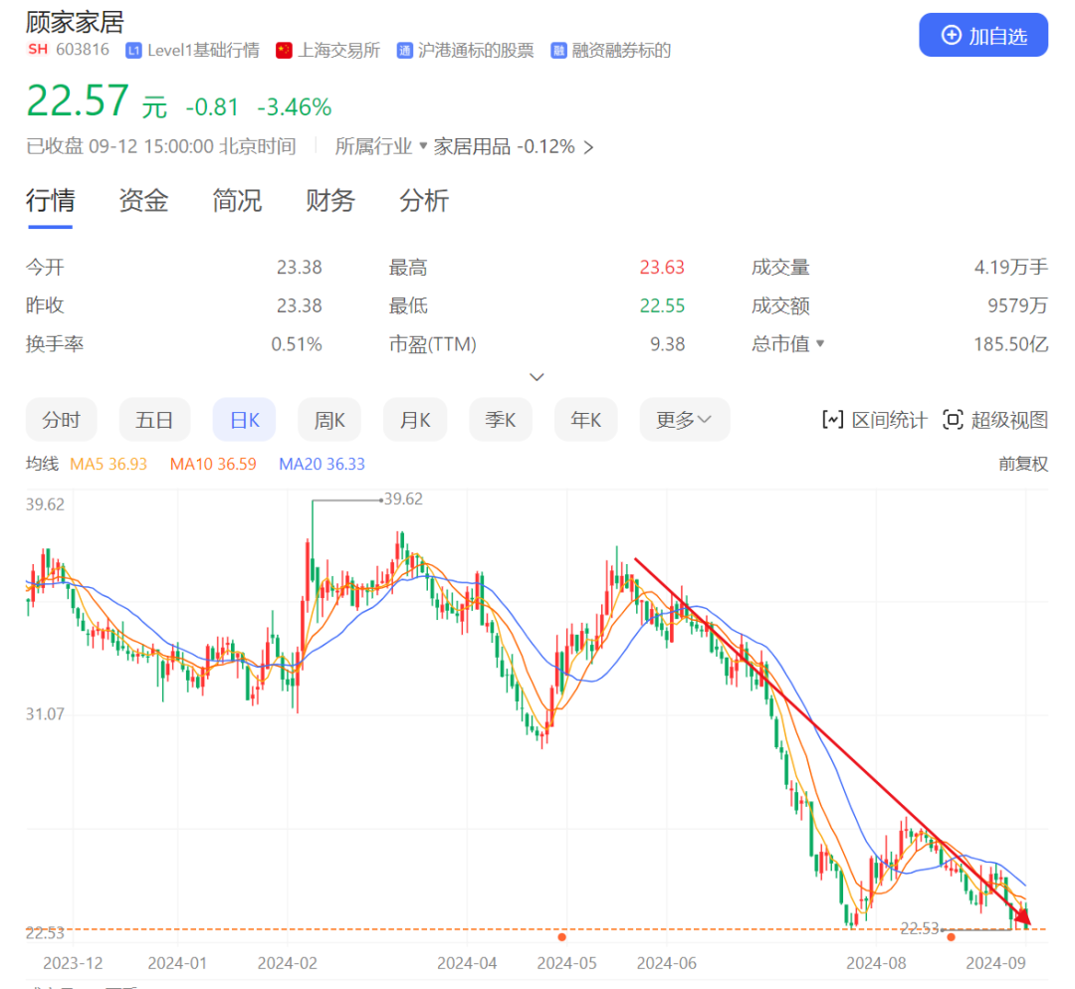点击2024-05下方的橙色标记点
The height and width of the screenshot is (989, 1075).
[562, 936]
